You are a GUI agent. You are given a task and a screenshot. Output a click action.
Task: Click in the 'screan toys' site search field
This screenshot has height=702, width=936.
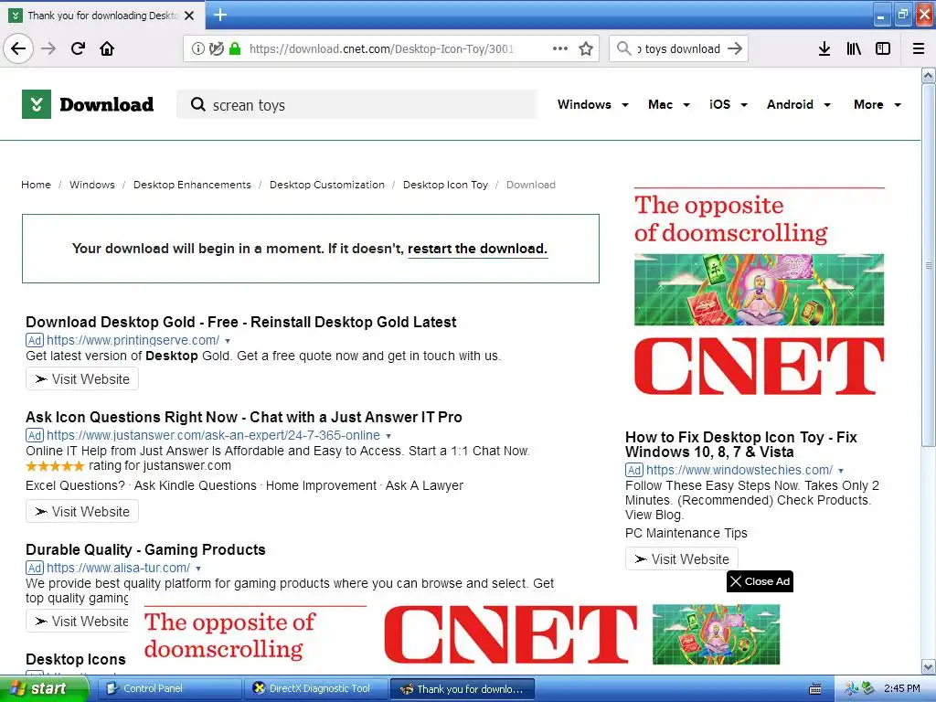point(357,104)
